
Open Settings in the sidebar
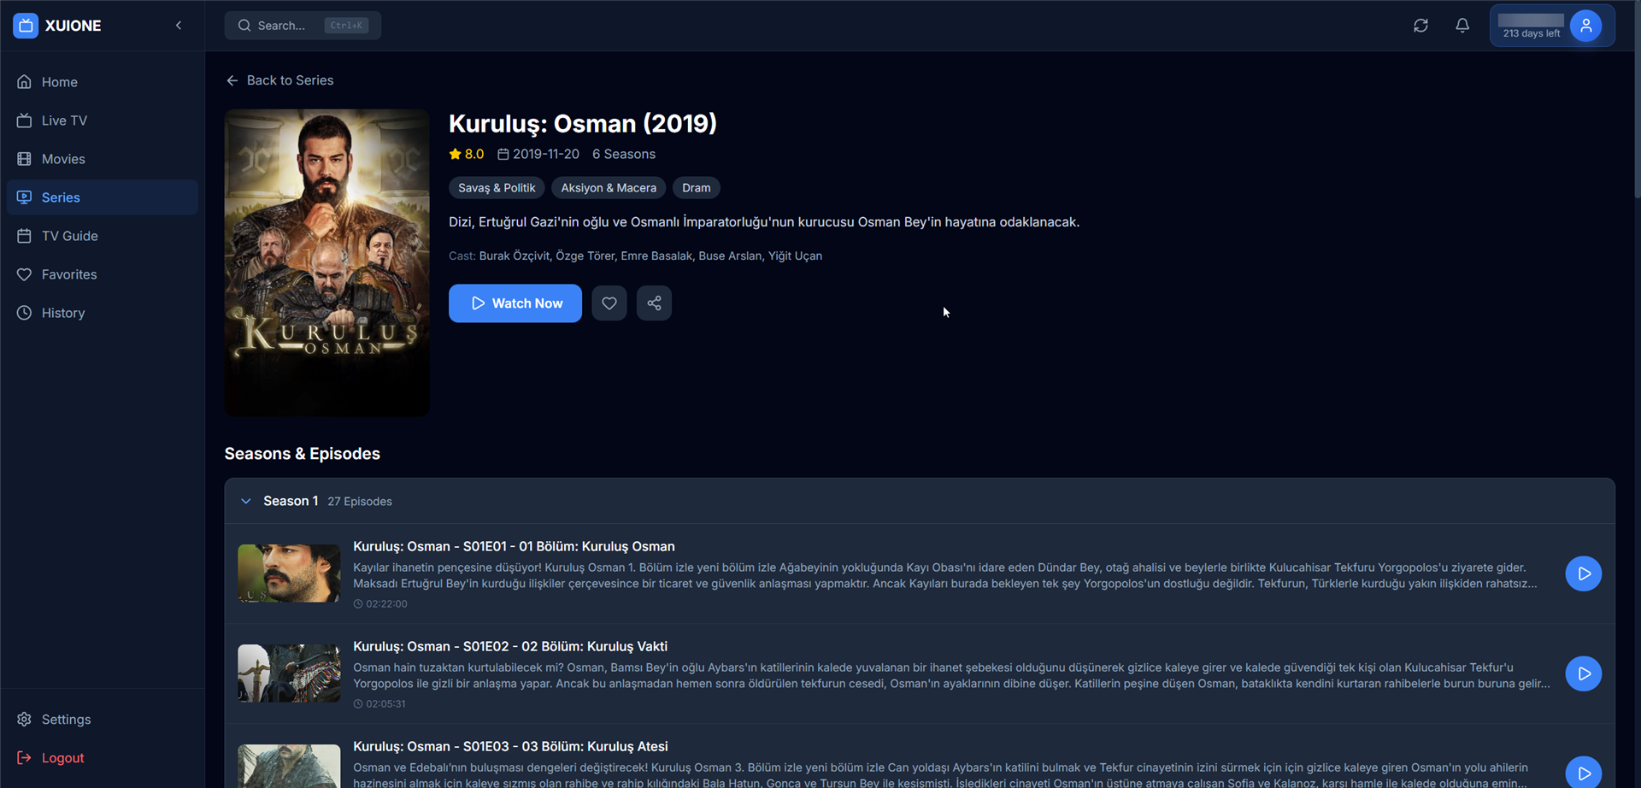(x=66, y=720)
